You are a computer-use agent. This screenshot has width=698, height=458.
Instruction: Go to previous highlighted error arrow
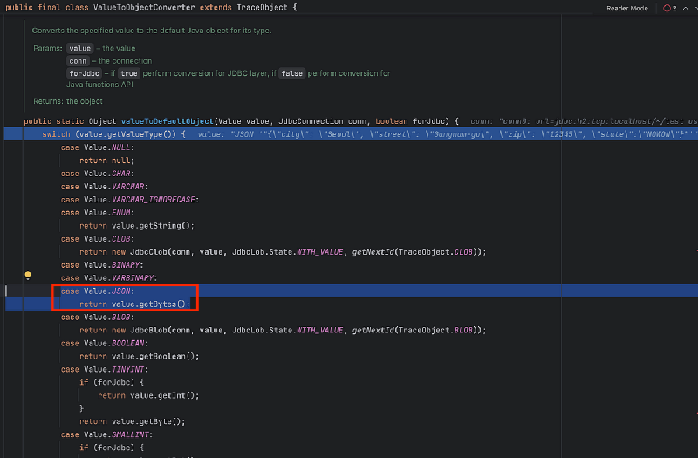[x=686, y=8]
